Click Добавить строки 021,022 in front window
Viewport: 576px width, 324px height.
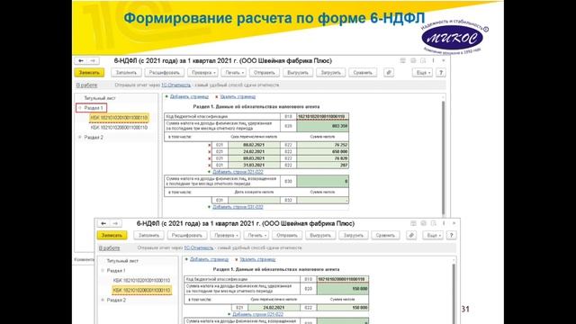(x=258, y=314)
